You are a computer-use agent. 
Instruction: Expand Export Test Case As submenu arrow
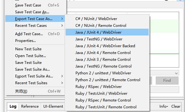click(62, 19)
